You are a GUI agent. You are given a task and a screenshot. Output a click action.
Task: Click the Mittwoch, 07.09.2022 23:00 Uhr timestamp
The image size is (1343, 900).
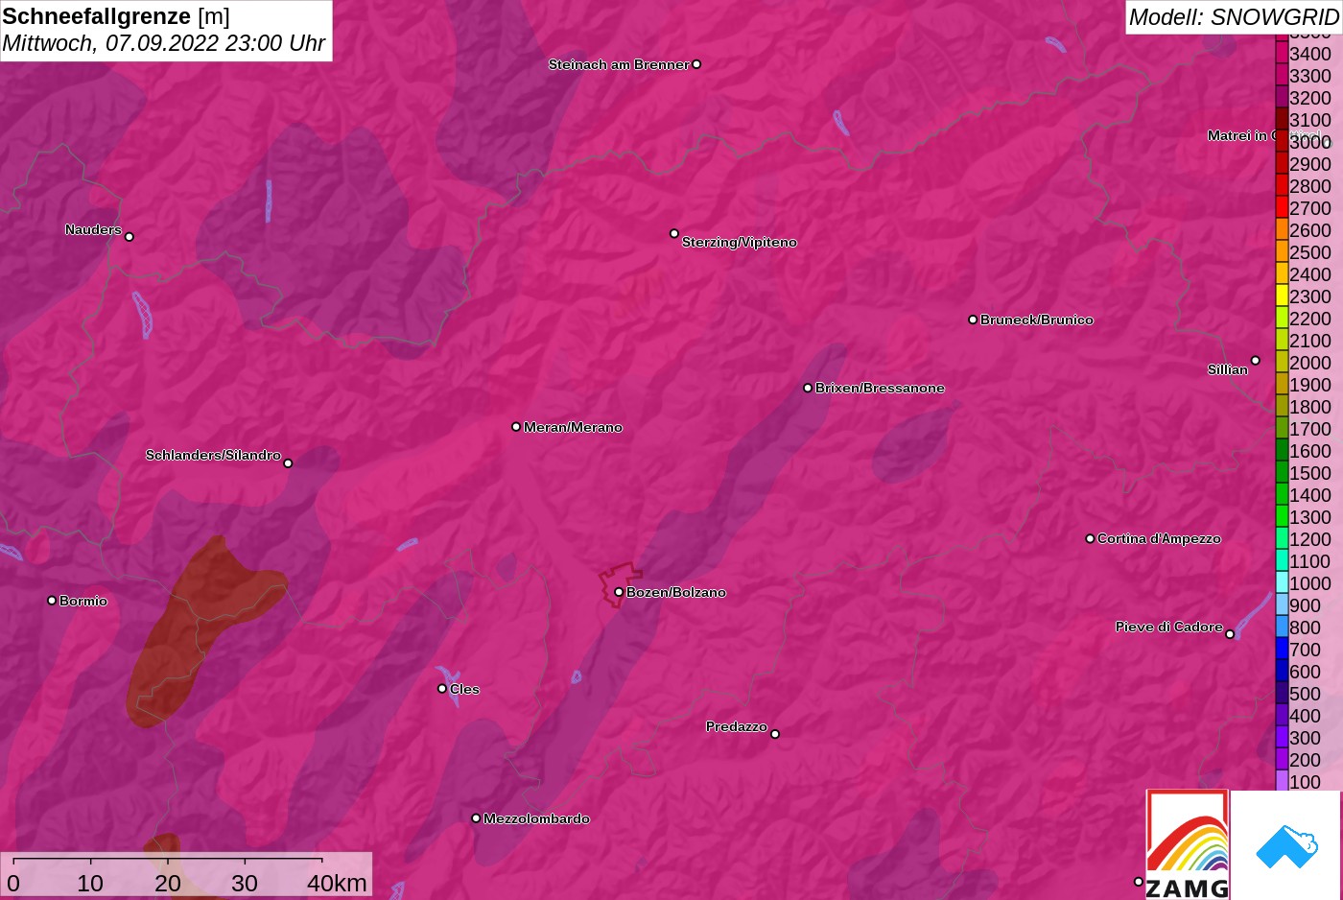tap(164, 43)
